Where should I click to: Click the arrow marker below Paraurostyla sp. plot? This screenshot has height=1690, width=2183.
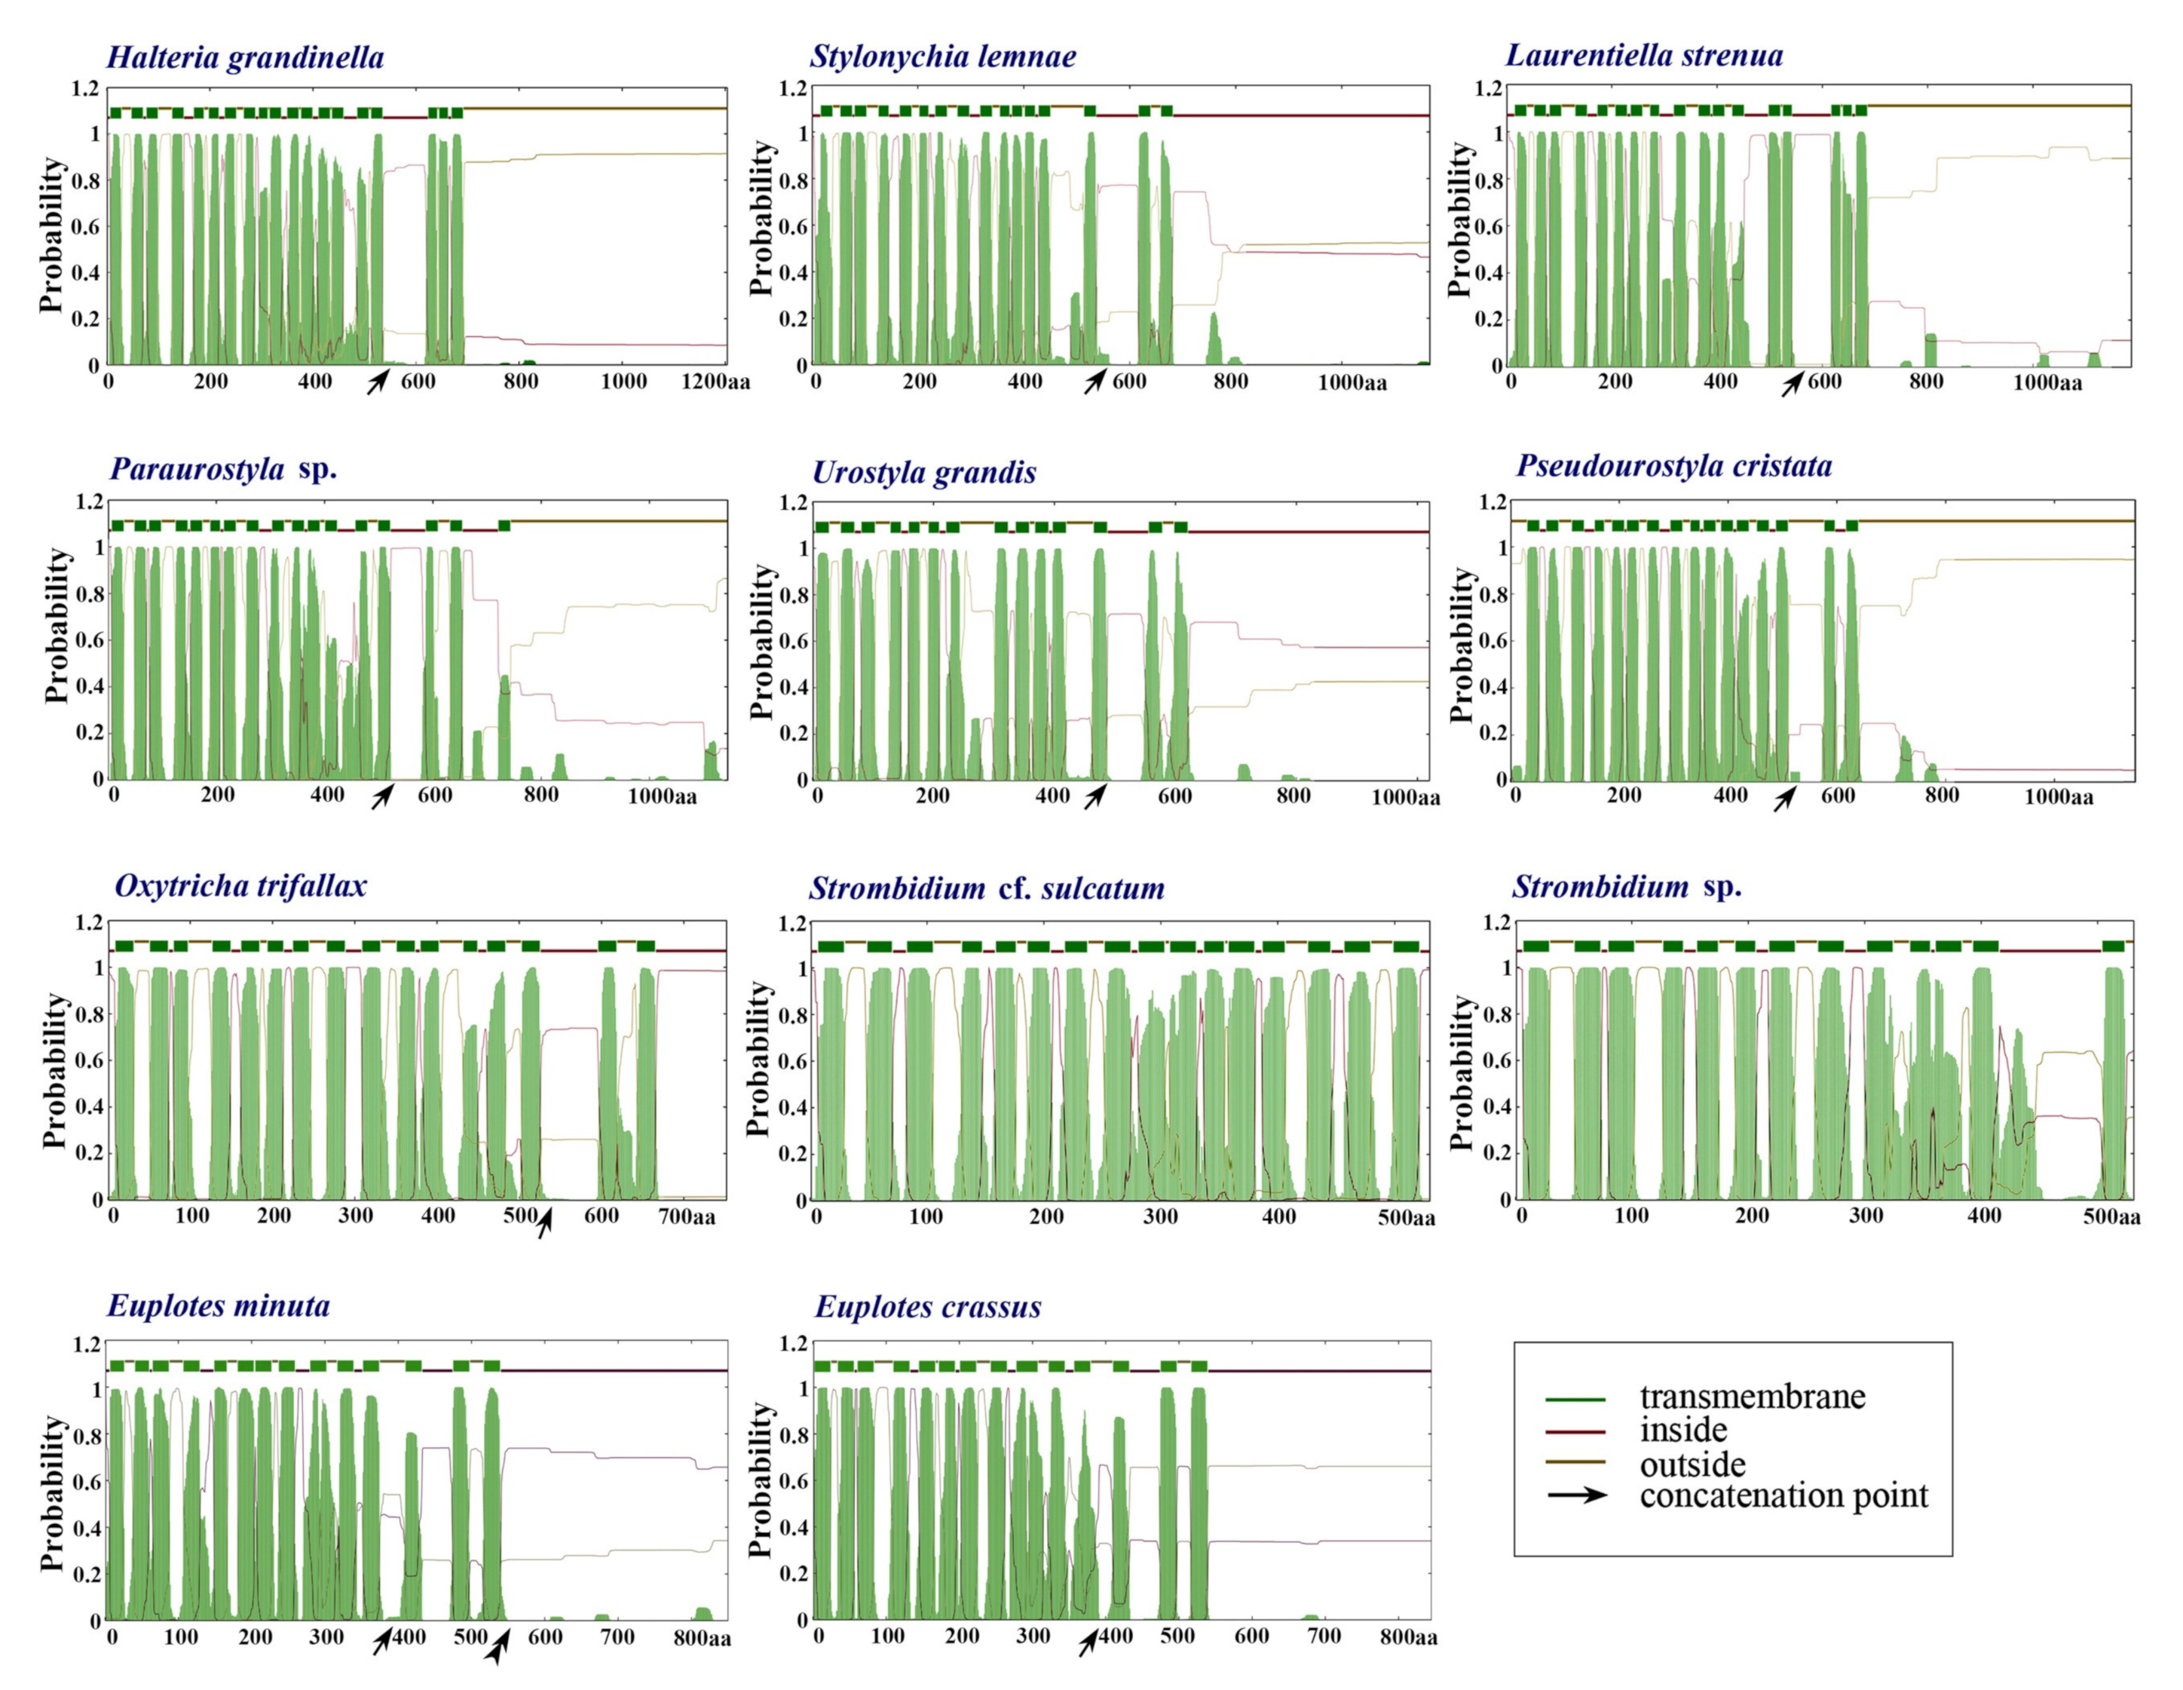382,797
